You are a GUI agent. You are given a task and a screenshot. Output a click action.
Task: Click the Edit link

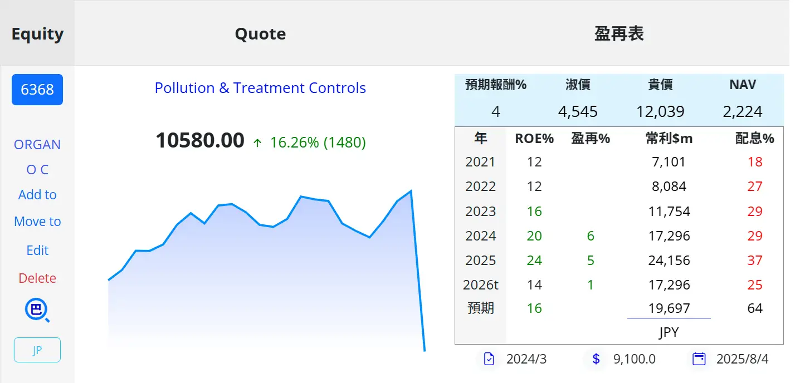pyautogui.click(x=37, y=251)
